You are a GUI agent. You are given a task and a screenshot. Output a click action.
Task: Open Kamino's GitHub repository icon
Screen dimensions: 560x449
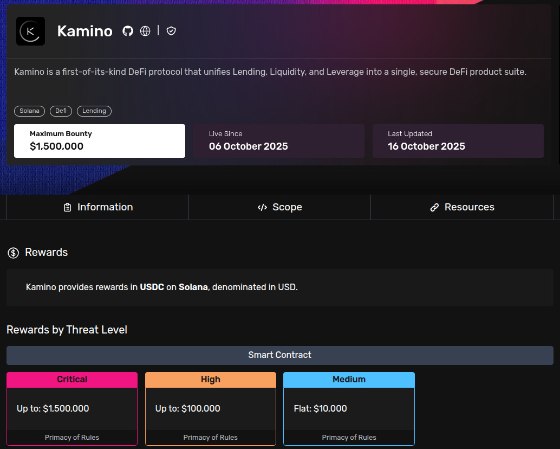click(127, 31)
